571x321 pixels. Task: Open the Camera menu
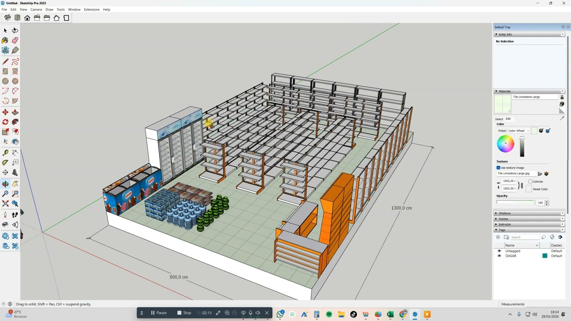(36, 9)
